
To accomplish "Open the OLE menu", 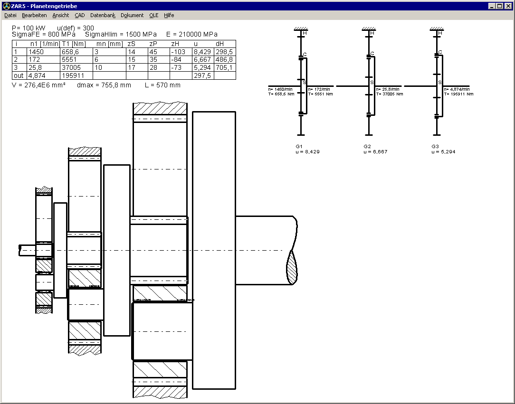I will point(153,15).
